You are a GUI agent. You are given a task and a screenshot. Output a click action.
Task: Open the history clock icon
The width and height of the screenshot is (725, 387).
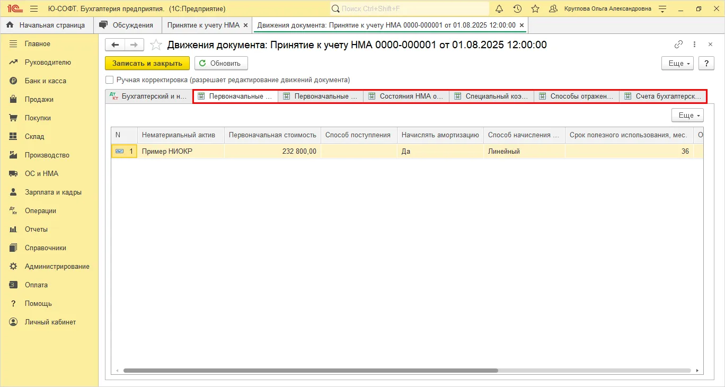(517, 9)
